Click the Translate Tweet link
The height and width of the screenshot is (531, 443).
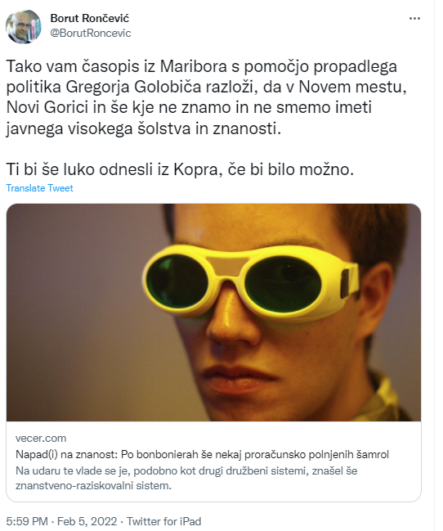coord(39,188)
